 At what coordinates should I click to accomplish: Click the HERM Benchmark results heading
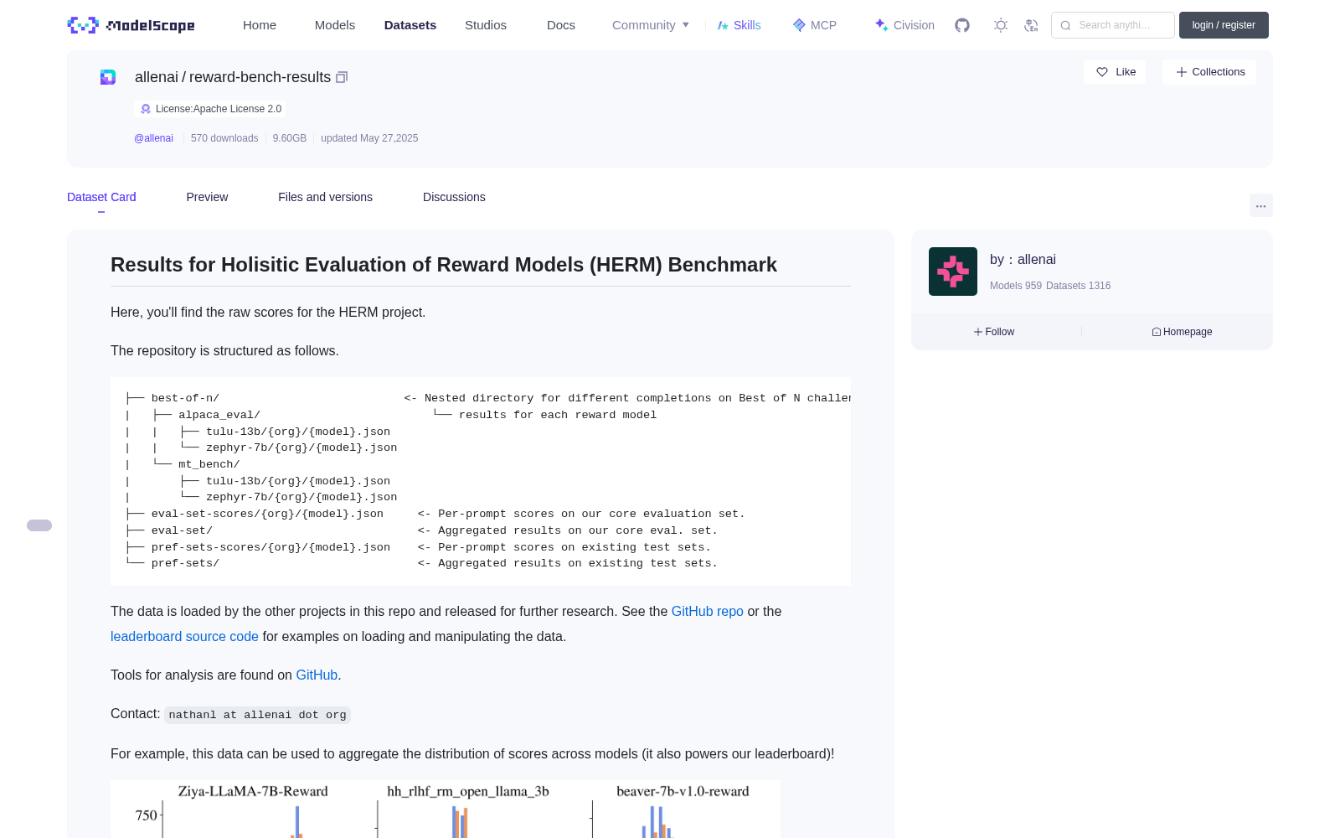tap(444, 265)
